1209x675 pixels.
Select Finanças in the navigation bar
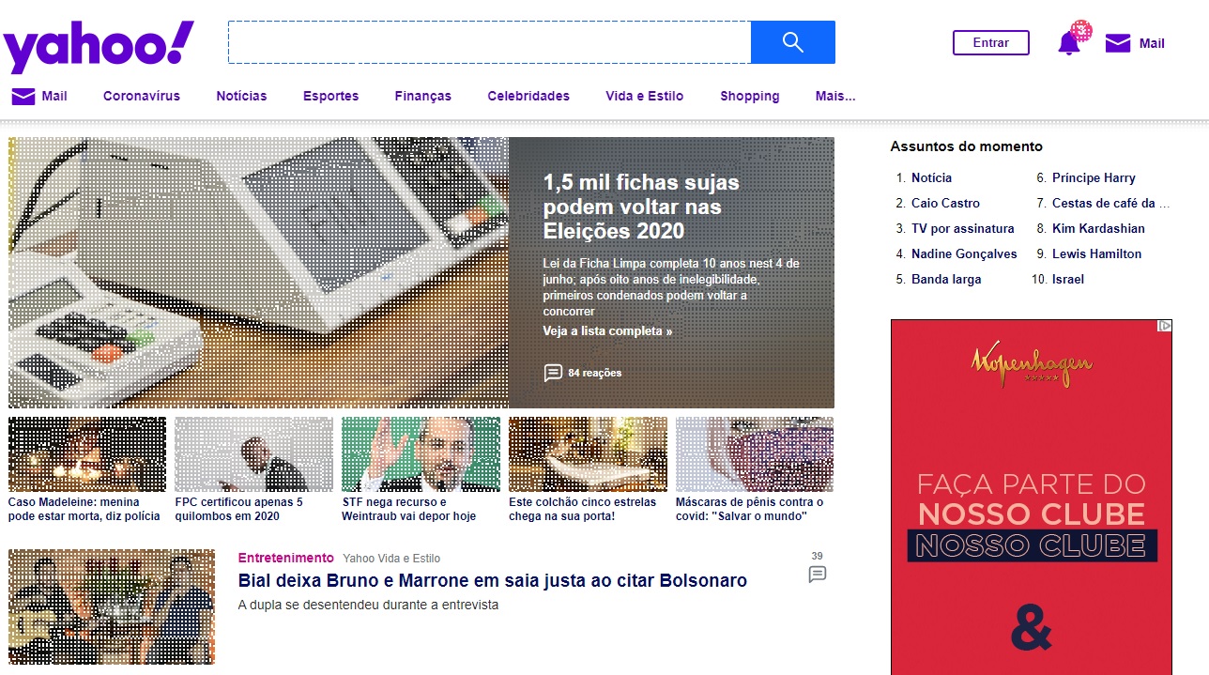click(422, 96)
